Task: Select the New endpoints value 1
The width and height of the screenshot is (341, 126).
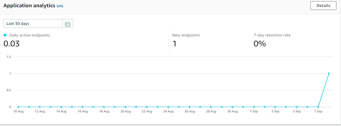Action: [x=174, y=44]
